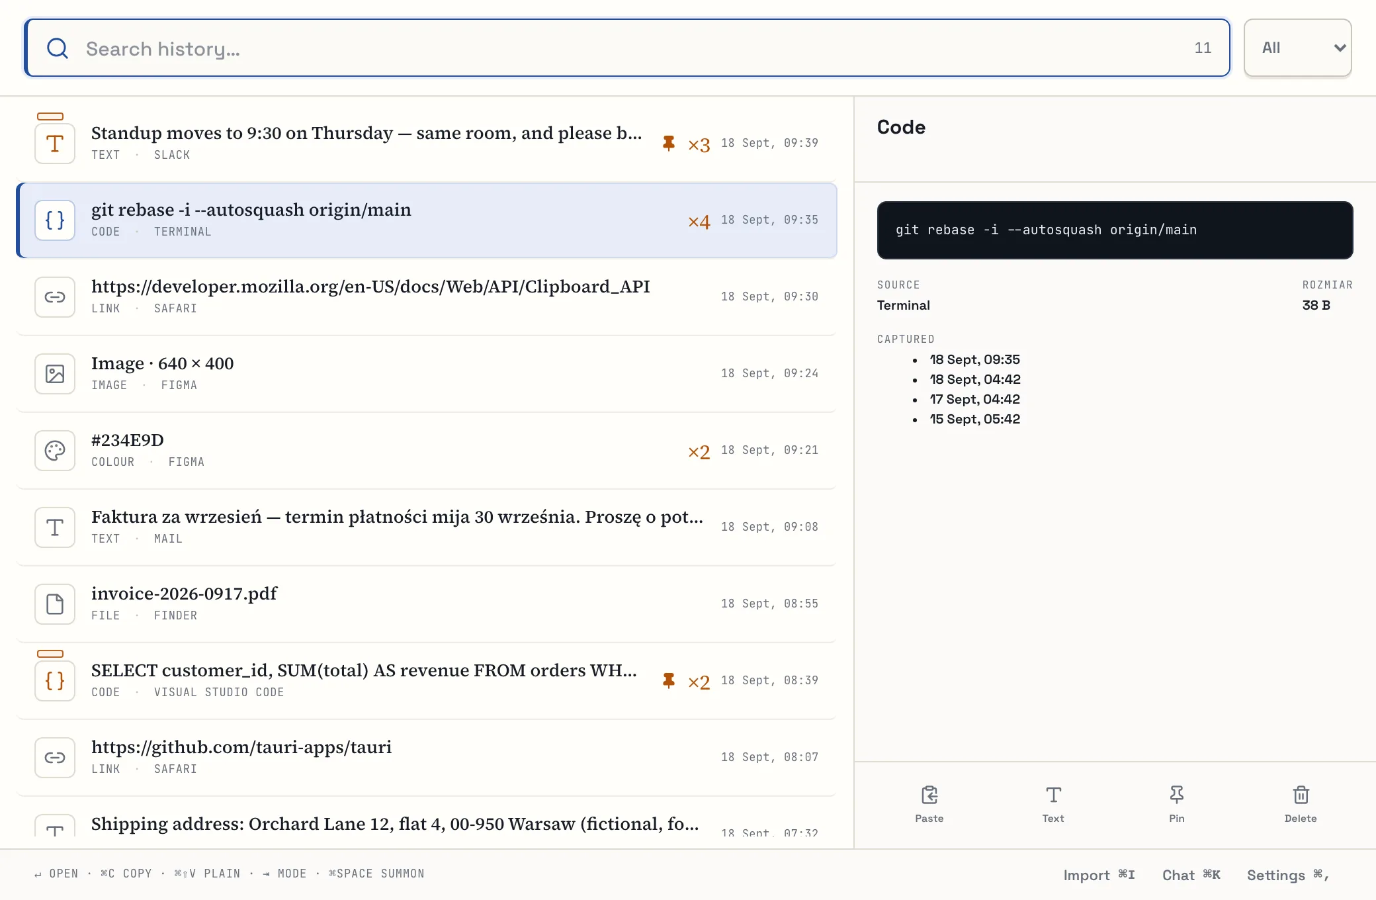The width and height of the screenshot is (1376, 900).
Task: Click the Terminal source value
Action: [x=903, y=305]
